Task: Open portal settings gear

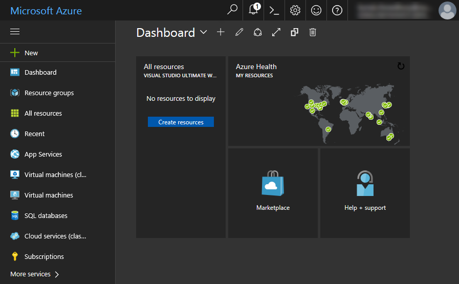Action: 295,10
